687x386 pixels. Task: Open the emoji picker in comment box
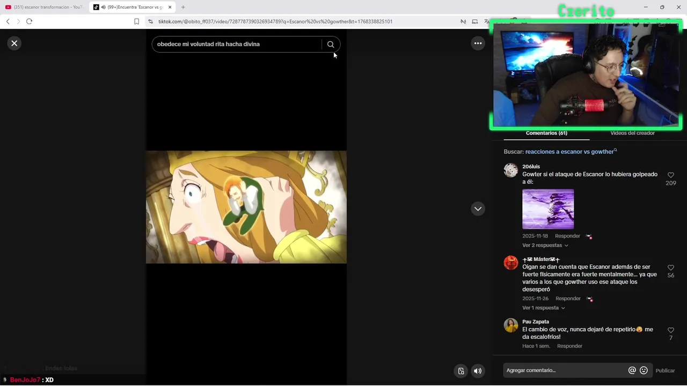644,370
